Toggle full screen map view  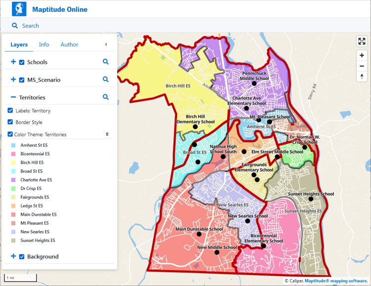pyautogui.click(x=362, y=42)
